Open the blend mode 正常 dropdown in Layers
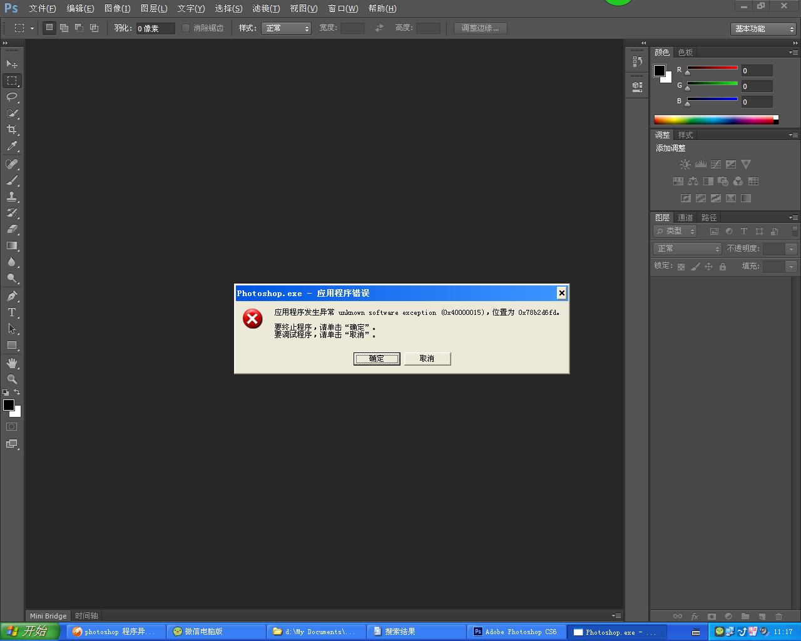This screenshot has height=641, width=801. (x=688, y=249)
